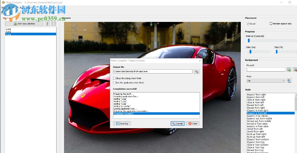The width and height of the screenshot is (297, 153).
Task: Click the Output file path field
Action: 153,72
